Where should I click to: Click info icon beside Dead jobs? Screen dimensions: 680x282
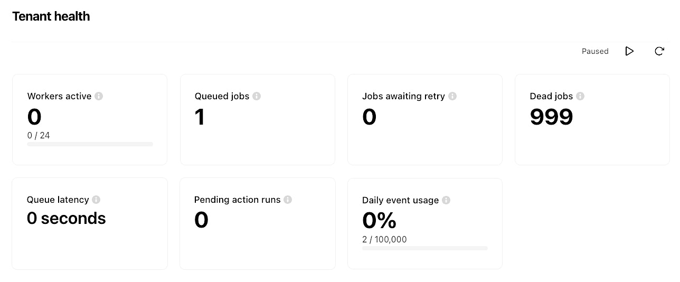580,96
